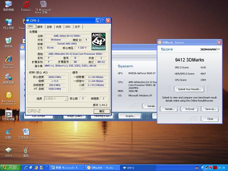Open the Graphs button in 3DMark

coord(130,116)
